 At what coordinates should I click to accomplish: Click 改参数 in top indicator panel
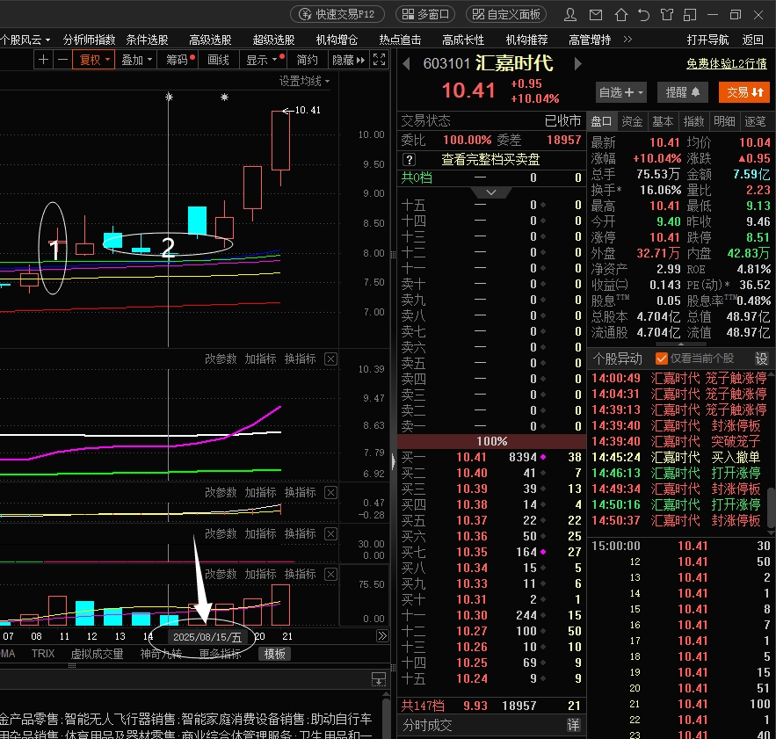221,359
